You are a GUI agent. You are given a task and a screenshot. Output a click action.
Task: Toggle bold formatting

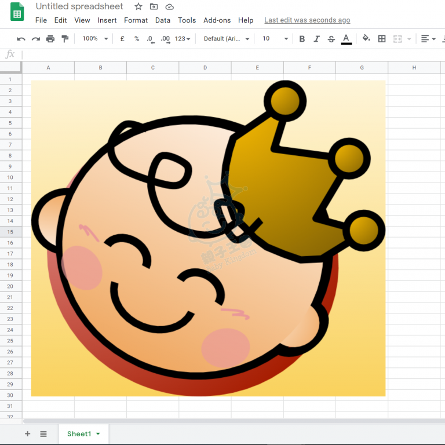pyautogui.click(x=302, y=39)
